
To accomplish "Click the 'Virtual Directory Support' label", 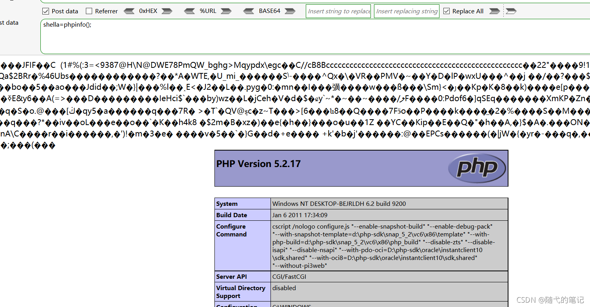I will [241, 292].
